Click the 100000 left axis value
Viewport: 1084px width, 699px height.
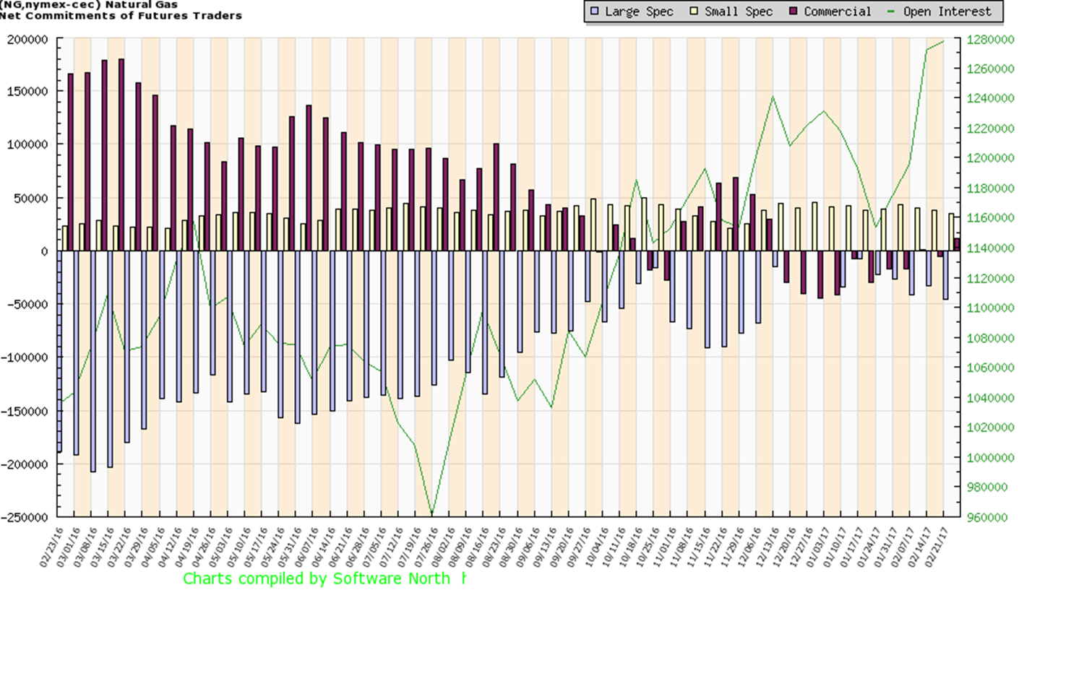[x=27, y=144]
